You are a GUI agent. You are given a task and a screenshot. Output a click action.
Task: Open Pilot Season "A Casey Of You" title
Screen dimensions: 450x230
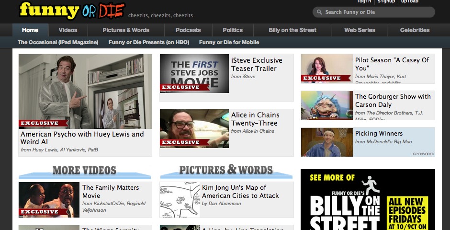pyautogui.click(x=392, y=64)
